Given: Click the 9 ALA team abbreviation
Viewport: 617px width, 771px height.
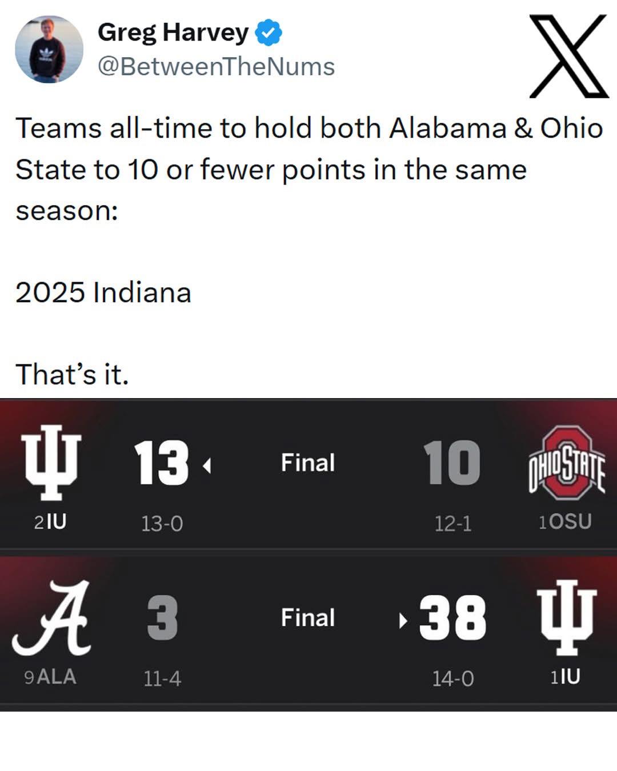Looking at the screenshot, I should coord(50,677).
